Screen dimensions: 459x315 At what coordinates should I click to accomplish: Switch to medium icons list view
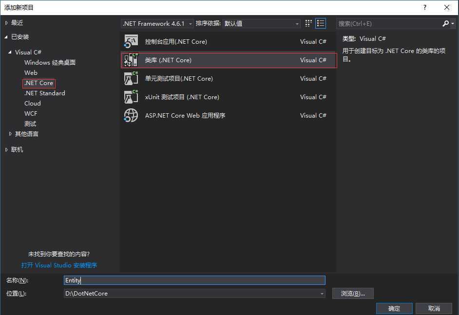[x=321, y=23]
